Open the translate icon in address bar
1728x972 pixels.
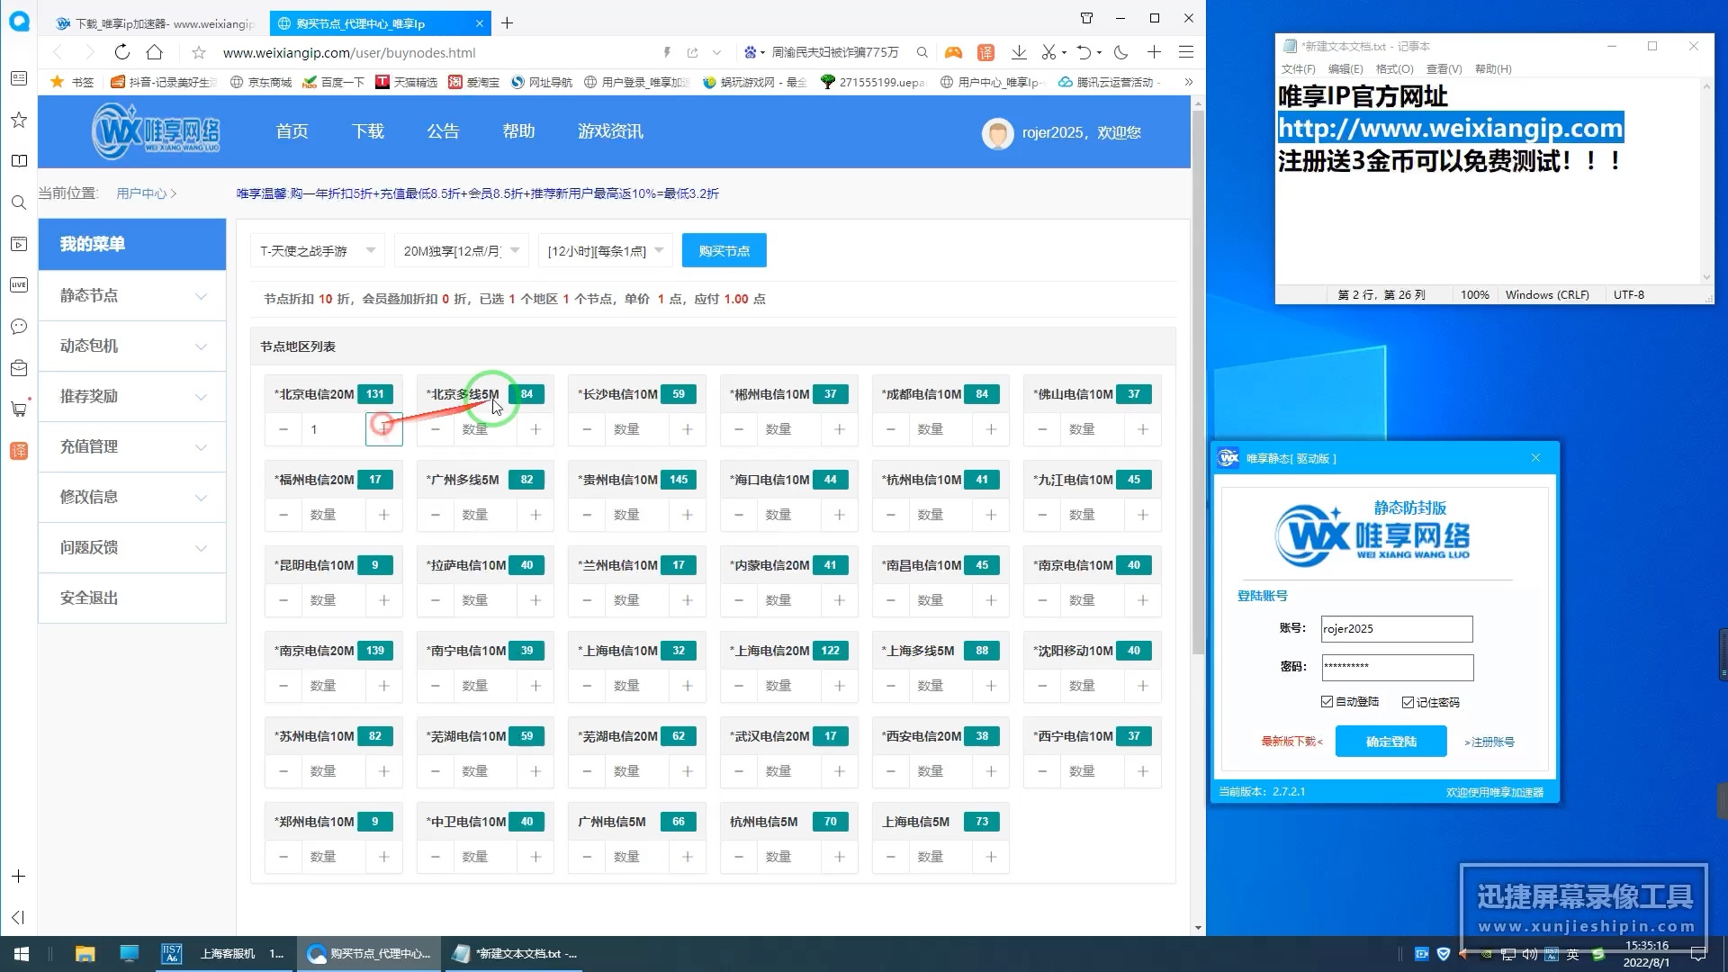point(986,52)
